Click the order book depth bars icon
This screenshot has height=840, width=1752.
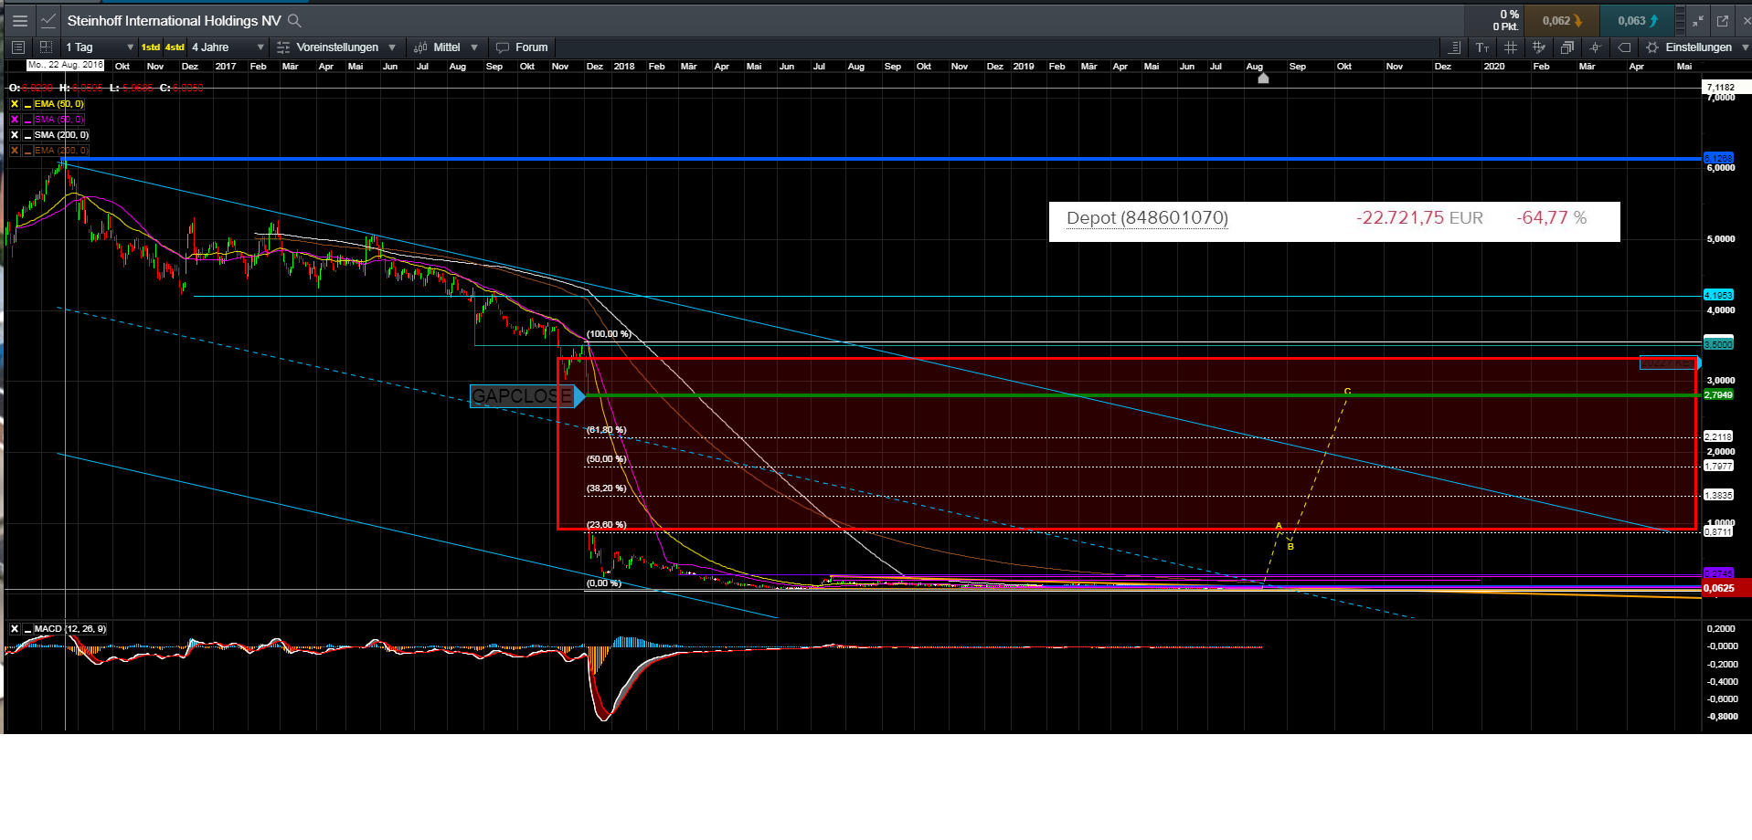click(1681, 20)
